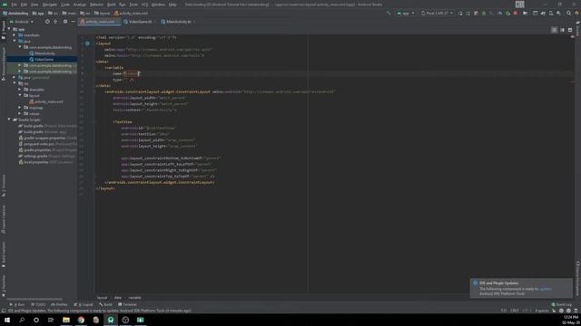Toggle the Gradle side tab on right edge

[577, 29]
